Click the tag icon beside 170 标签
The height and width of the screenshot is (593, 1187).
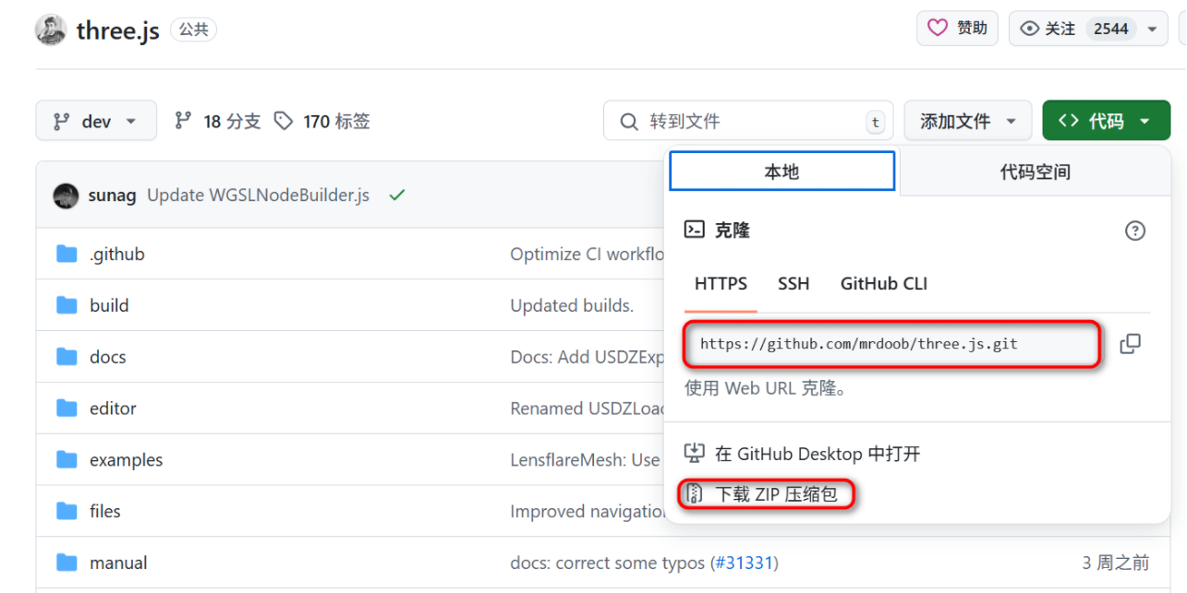pos(284,121)
